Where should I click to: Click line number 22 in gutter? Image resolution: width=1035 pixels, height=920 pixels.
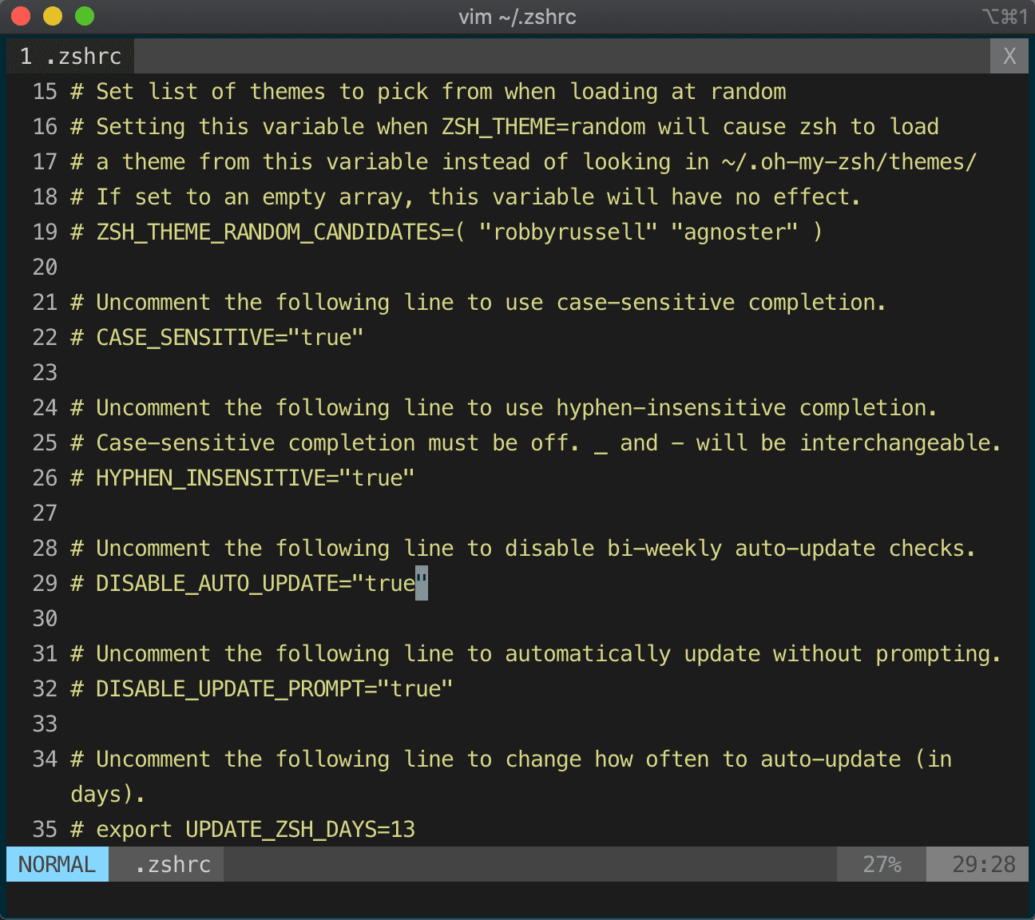pos(45,337)
